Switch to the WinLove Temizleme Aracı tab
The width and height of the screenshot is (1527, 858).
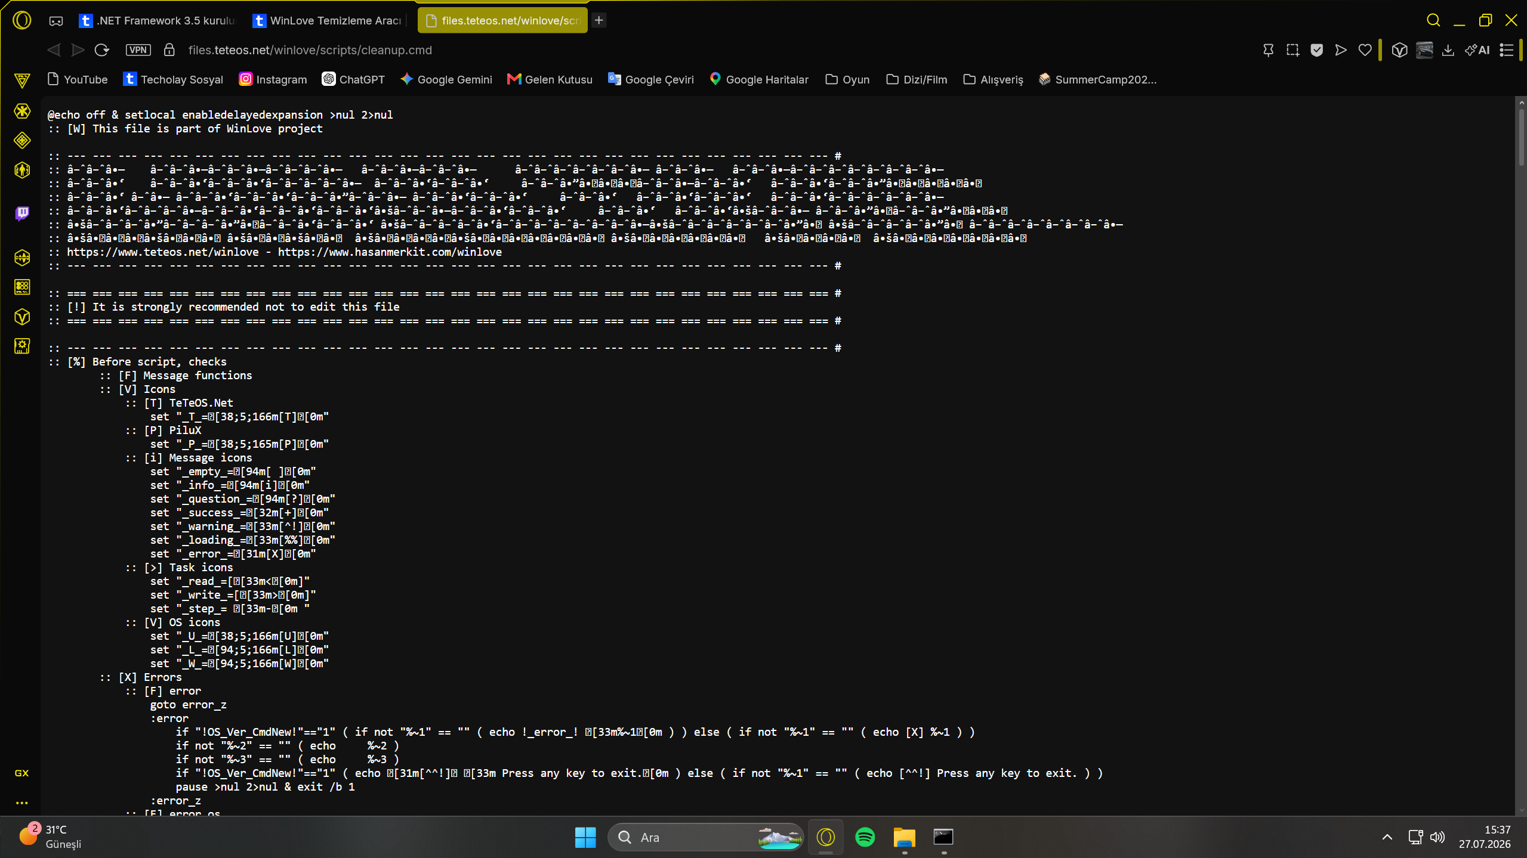(x=328, y=21)
